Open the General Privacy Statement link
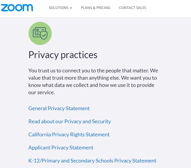Screen dimensions: 191x168 pyautogui.click(x=59, y=108)
